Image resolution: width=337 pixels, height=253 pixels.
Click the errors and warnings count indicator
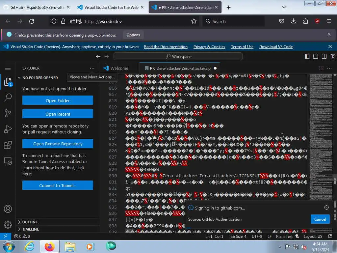[x=22, y=236]
